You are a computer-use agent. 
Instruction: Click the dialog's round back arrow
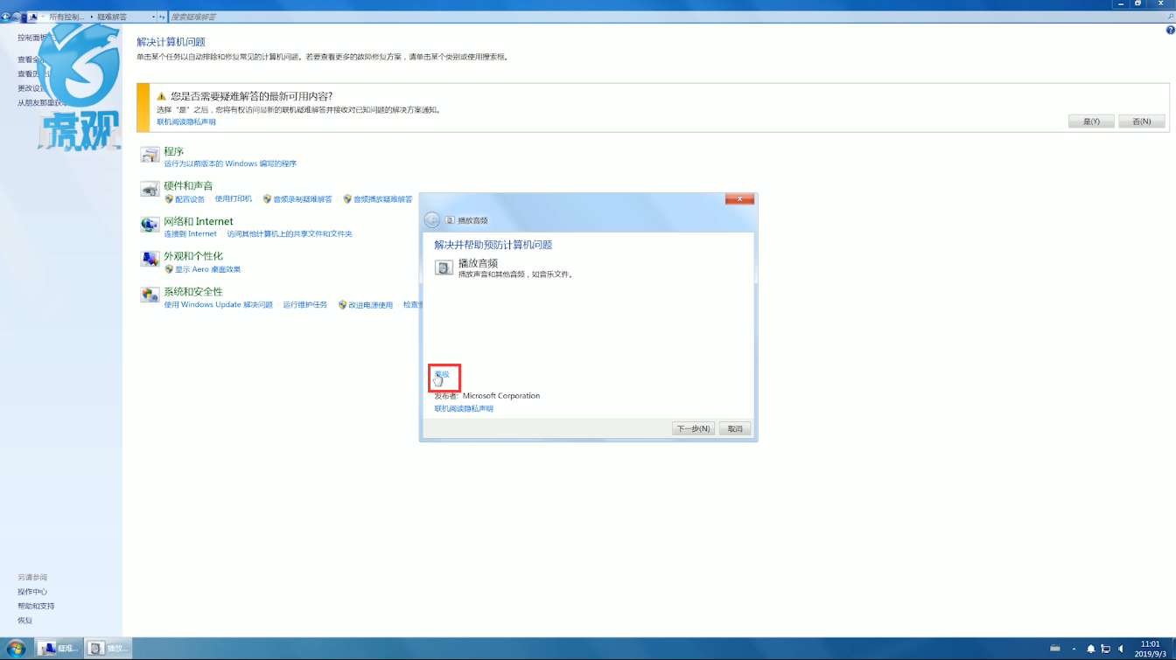tap(431, 220)
